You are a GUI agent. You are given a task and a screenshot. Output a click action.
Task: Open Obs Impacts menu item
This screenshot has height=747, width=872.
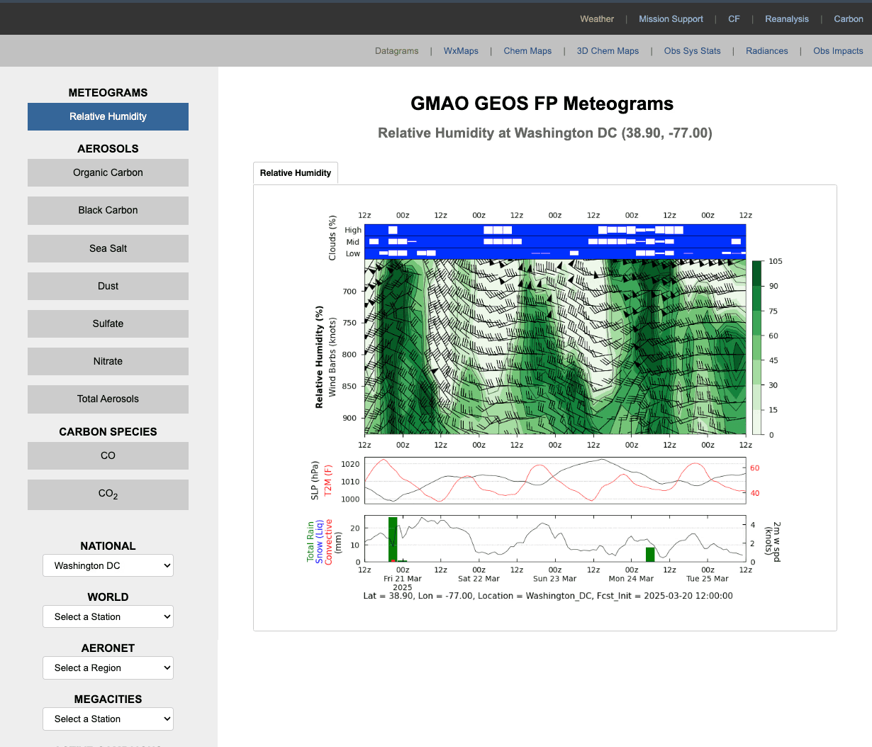tap(838, 51)
